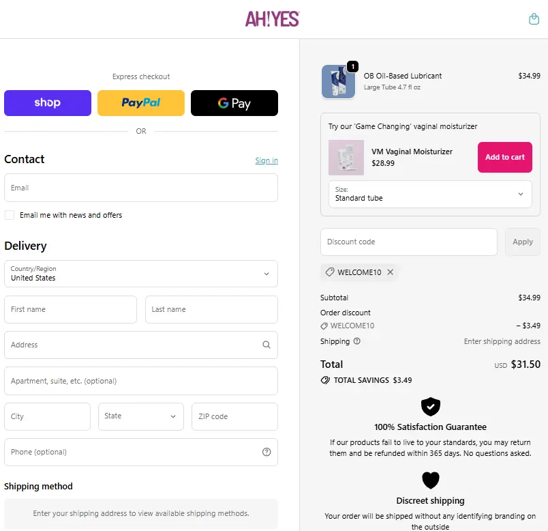This screenshot has height=531, width=548.
Task: Open the Country/Region dropdown
Action: (x=141, y=274)
